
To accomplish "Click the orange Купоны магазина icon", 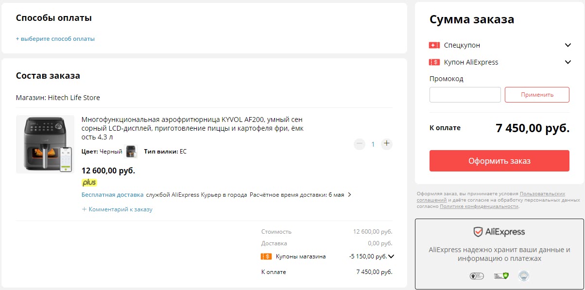I will [x=266, y=256].
